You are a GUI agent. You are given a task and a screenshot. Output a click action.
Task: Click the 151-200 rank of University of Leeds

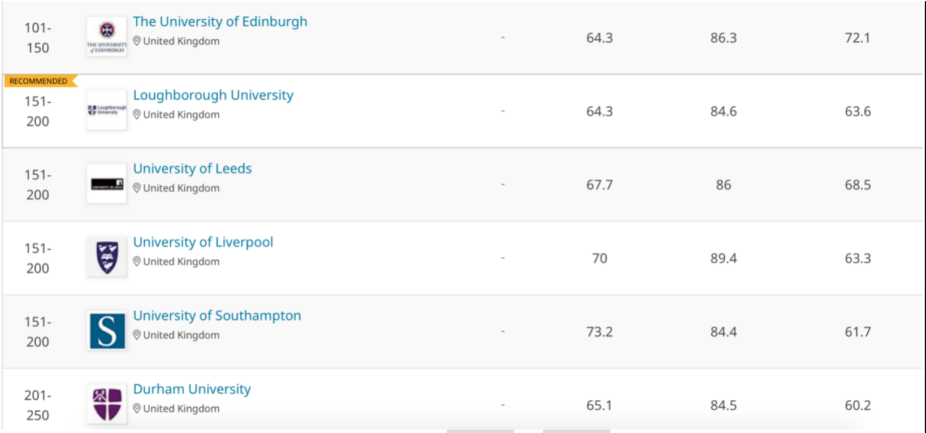click(x=38, y=185)
